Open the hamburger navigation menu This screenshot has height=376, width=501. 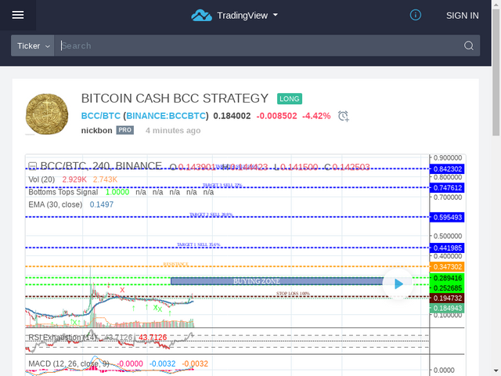18,15
